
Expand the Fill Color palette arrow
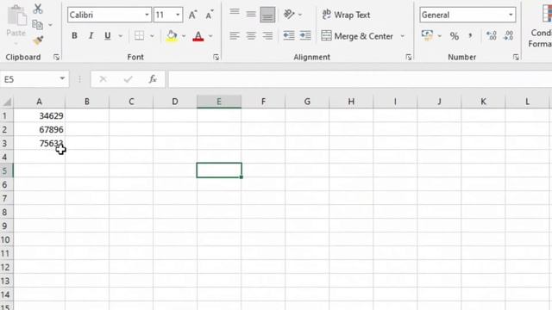184,36
